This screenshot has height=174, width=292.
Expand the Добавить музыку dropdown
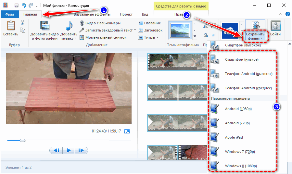coord(75,38)
